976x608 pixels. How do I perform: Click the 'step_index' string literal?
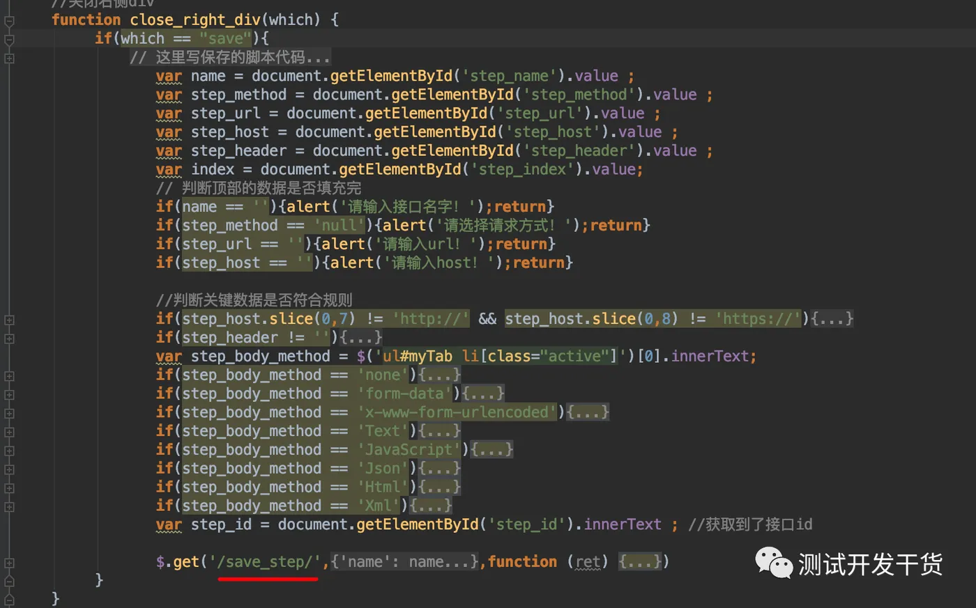click(522, 169)
